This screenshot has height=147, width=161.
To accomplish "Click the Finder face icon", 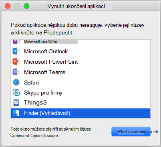I will click(16, 113).
